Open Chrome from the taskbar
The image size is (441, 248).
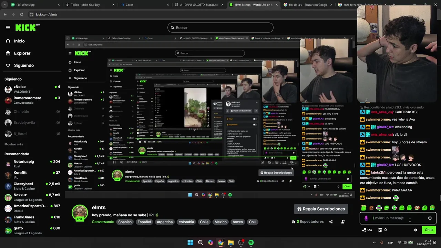click(220, 242)
